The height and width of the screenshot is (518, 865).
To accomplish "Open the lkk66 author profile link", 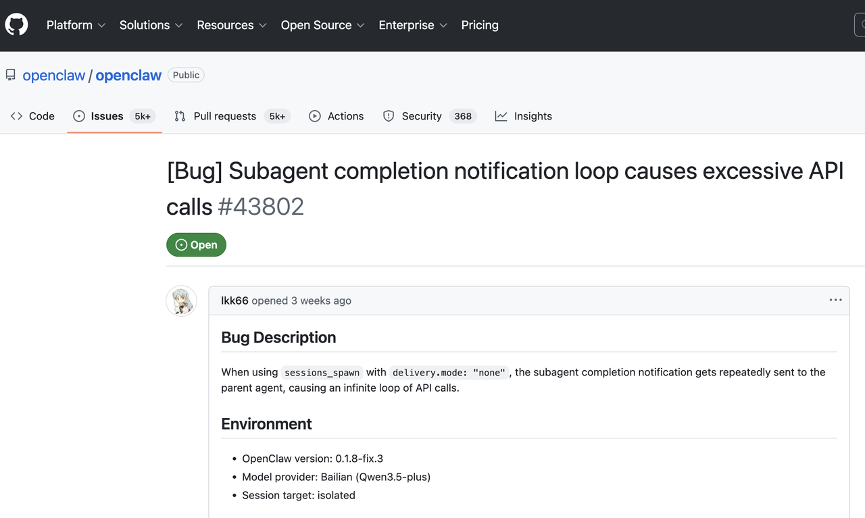I will 234,301.
